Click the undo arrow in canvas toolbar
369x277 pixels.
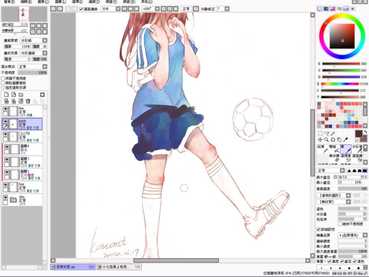pyautogui.click(x=53, y=9)
